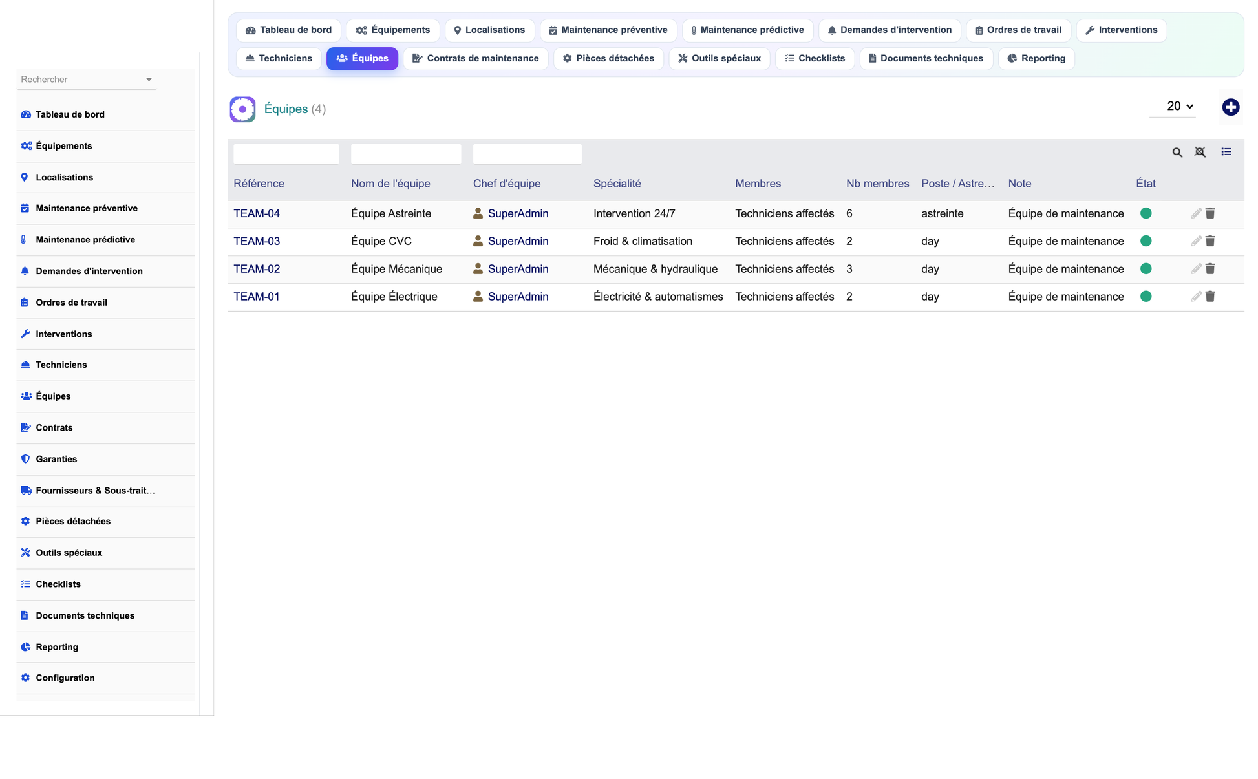Open Techniciens in the sidebar menu
The width and height of the screenshot is (1258, 779).
click(x=105, y=365)
